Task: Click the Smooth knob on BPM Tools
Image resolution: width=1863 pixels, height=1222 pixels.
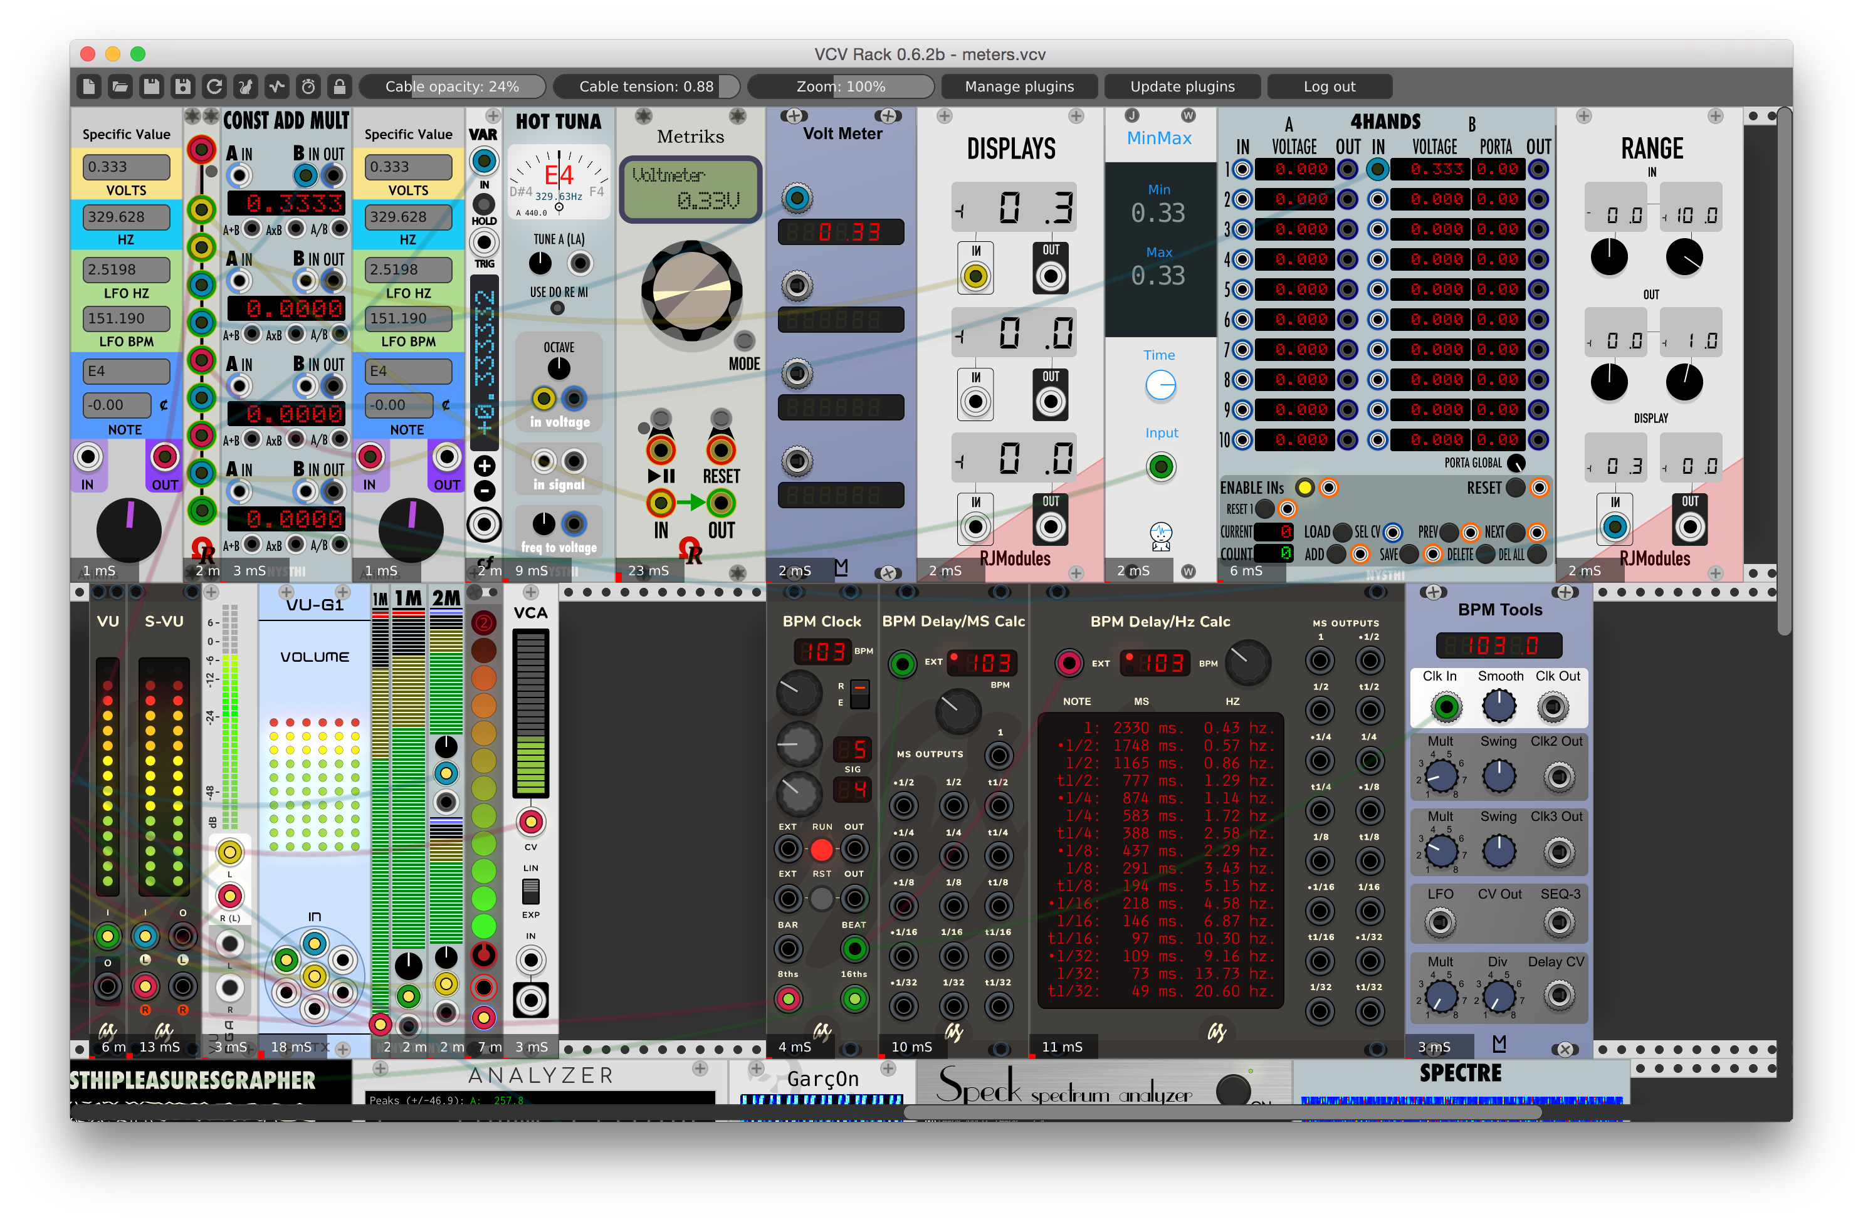Action: point(1498,706)
